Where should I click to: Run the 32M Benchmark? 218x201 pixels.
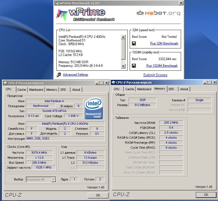click(x=164, y=43)
